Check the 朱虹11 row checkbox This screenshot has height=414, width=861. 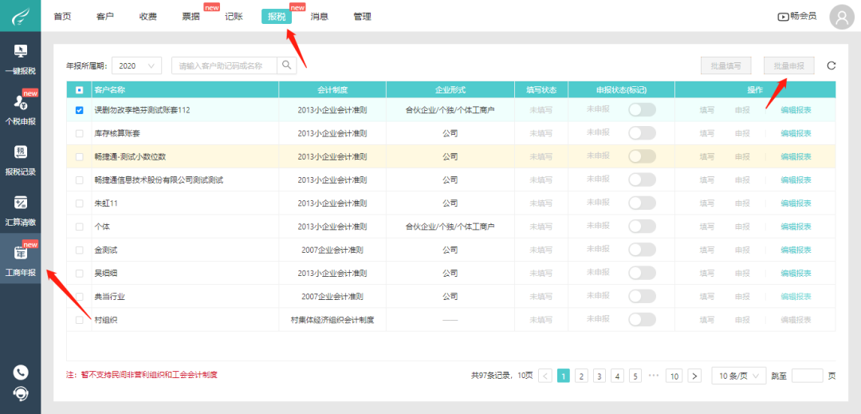pos(79,203)
